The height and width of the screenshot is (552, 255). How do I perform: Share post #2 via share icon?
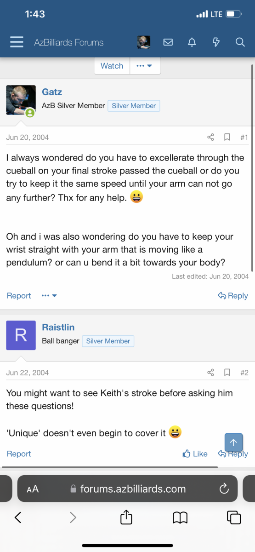pyautogui.click(x=210, y=373)
